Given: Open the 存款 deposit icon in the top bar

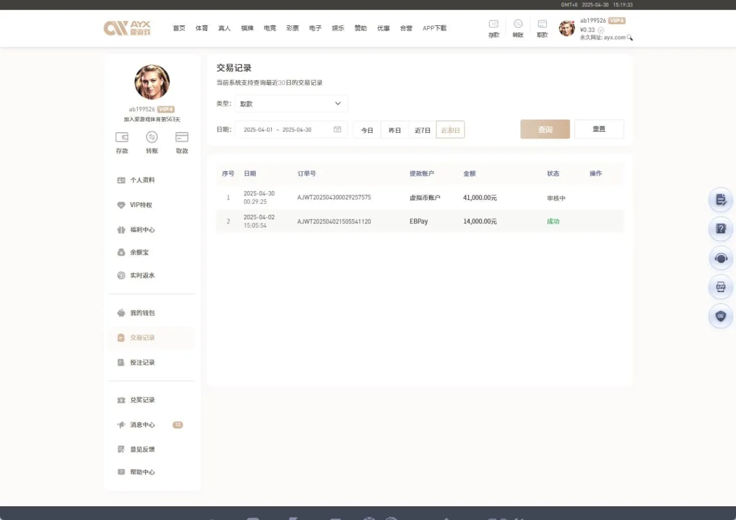Looking at the screenshot, I should (x=493, y=28).
